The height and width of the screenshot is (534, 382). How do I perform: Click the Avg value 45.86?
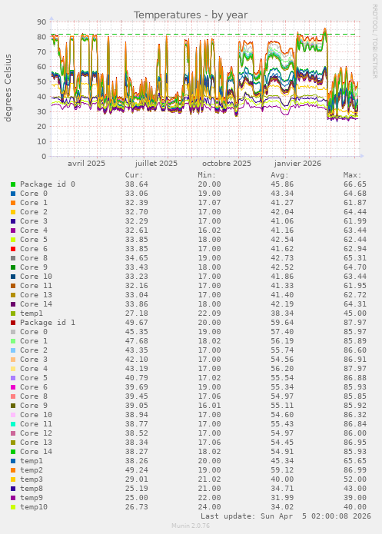282,184
